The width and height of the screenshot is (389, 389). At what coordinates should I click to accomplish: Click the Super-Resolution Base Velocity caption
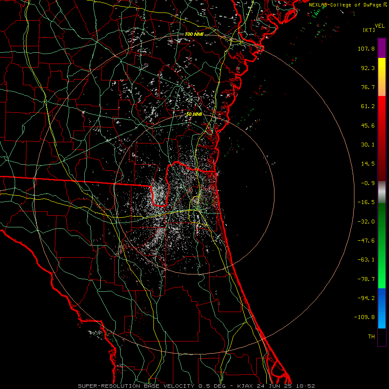196,386
